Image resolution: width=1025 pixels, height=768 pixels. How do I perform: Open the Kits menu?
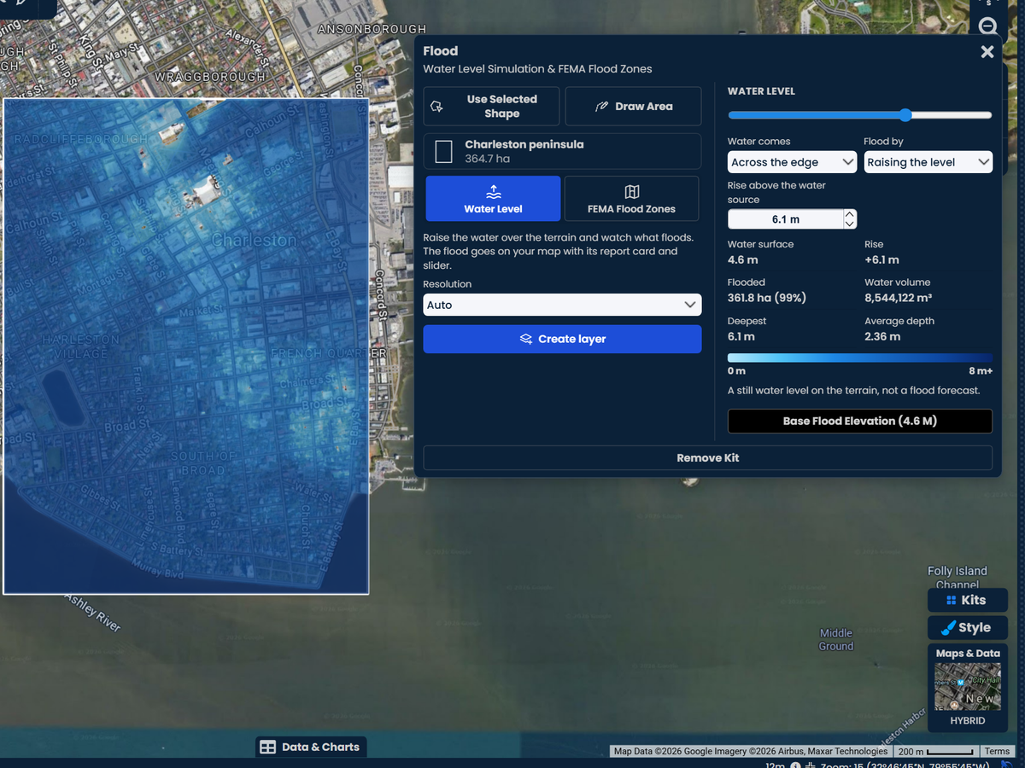967,600
